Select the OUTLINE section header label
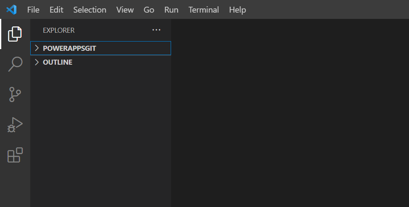409x207 pixels. [58, 62]
